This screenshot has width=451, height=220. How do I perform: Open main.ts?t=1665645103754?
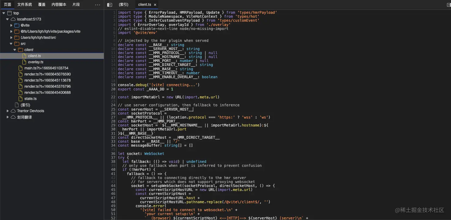pyautogui.click(x=46, y=68)
